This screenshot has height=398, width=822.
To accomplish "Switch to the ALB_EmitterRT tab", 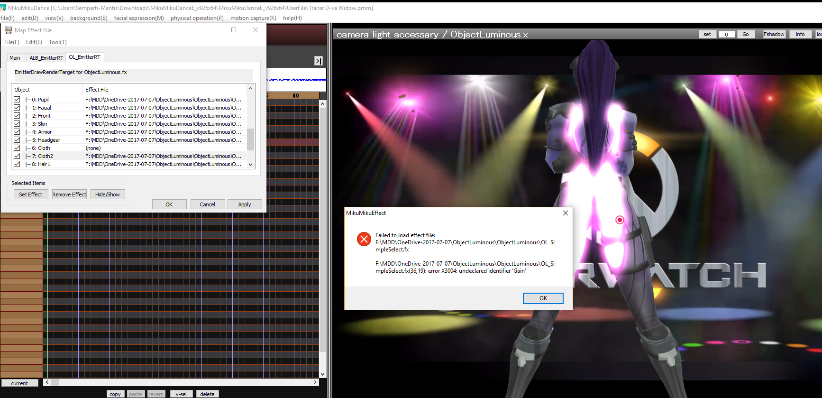I will click(x=46, y=58).
